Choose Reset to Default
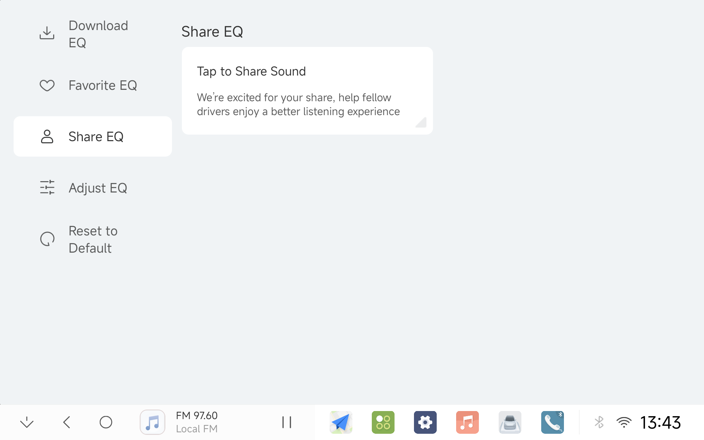Screen dimensions: 704x440 (92, 239)
